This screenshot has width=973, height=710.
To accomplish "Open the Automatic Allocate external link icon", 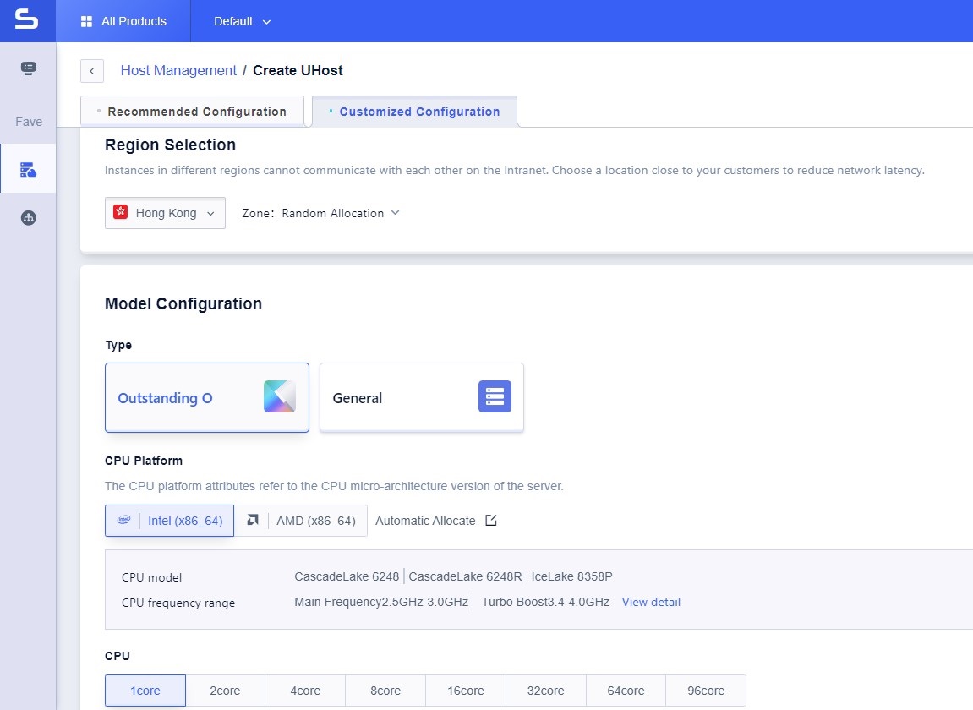I will click(x=491, y=521).
